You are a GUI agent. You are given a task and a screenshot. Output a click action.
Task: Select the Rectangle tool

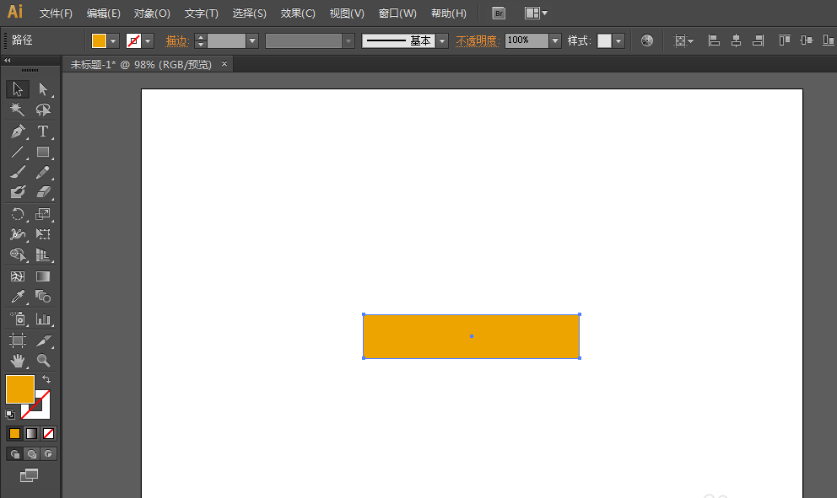click(x=43, y=152)
